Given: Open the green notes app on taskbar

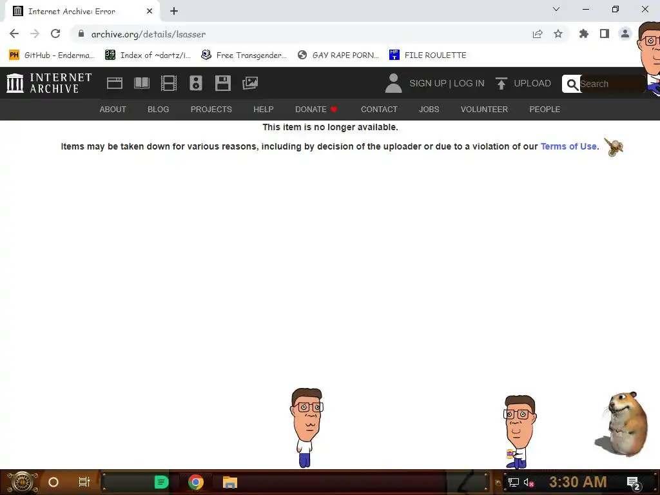Looking at the screenshot, I should tap(161, 482).
